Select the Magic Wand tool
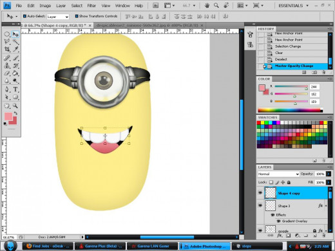The width and height of the screenshot is (335, 251). (15, 41)
